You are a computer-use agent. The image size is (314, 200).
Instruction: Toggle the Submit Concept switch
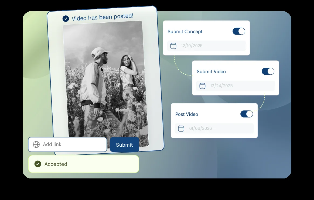point(239,31)
